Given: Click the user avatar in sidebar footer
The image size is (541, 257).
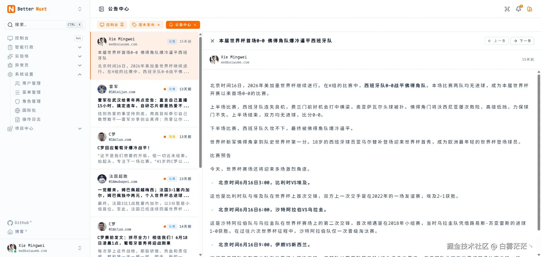Looking at the screenshot, I should 12,248.
